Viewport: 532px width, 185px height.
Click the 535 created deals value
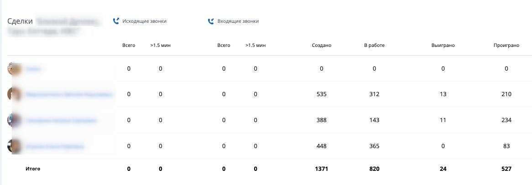pyautogui.click(x=321, y=94)
